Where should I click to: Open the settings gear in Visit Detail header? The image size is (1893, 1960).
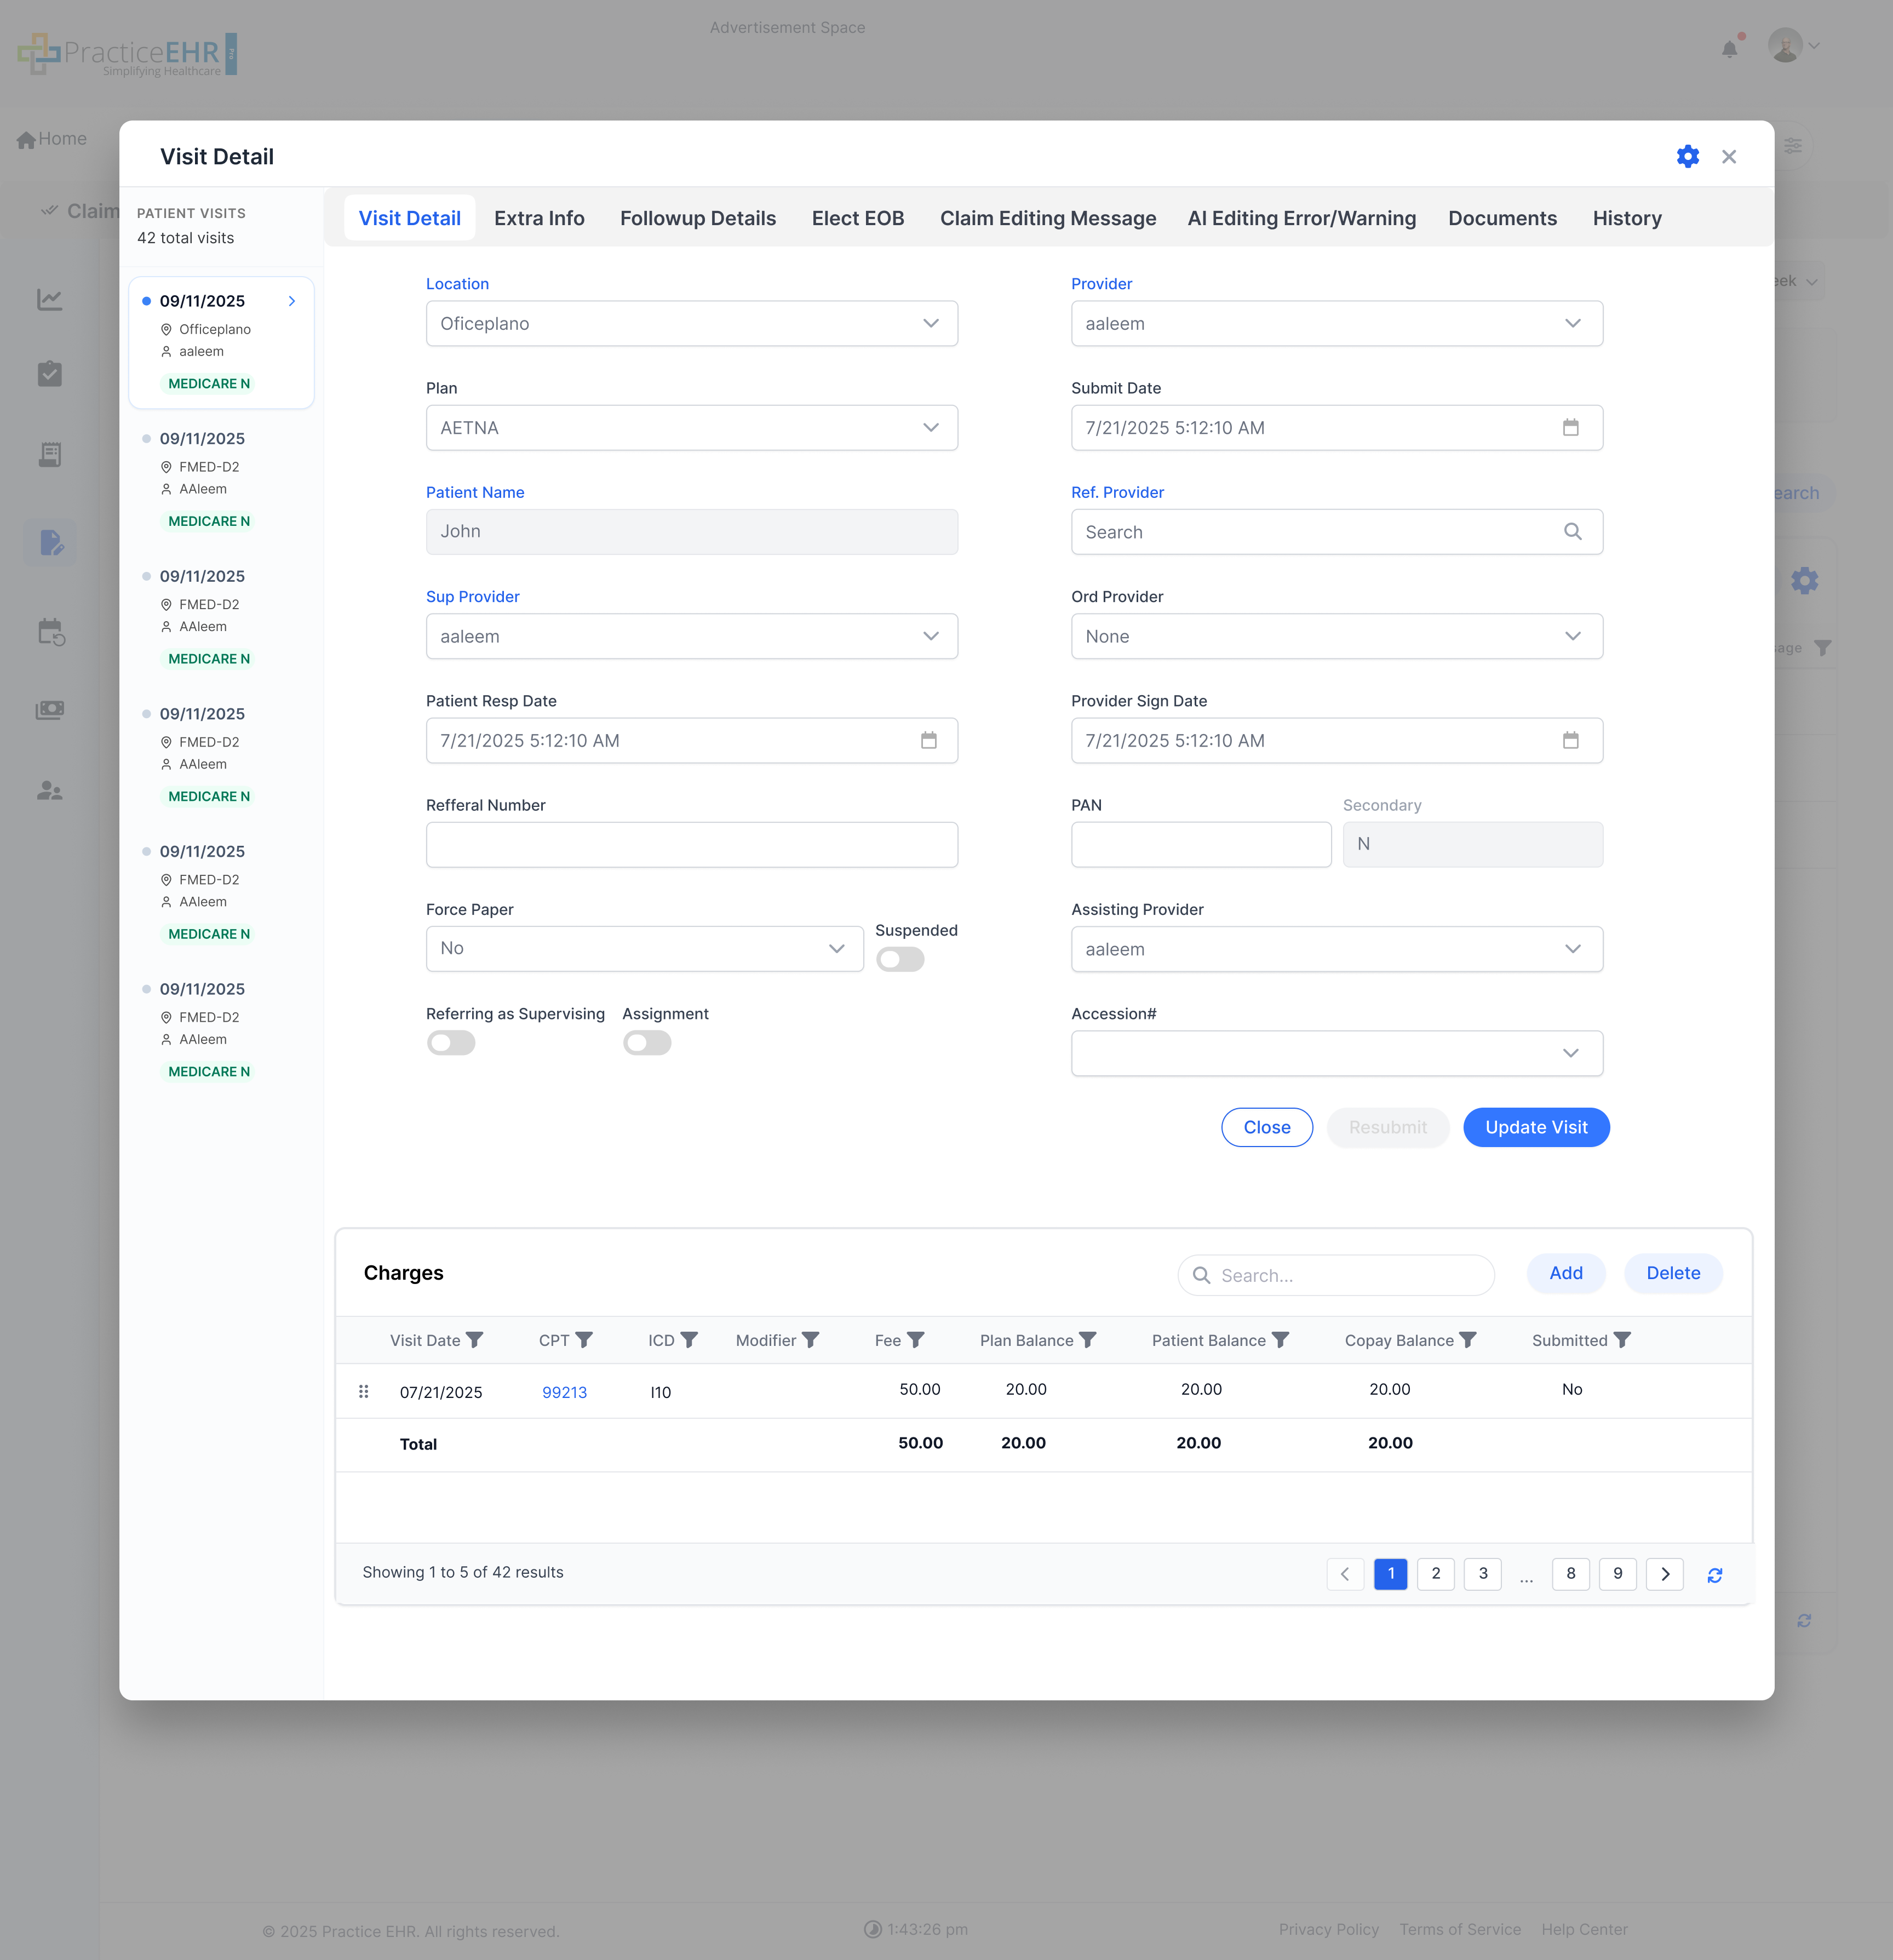tap(1687, 156)
